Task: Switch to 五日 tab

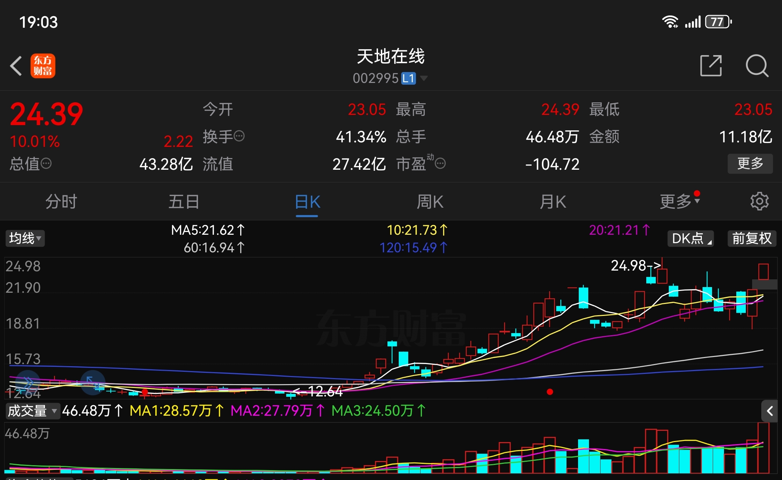Action: click(x=184, y=202)
